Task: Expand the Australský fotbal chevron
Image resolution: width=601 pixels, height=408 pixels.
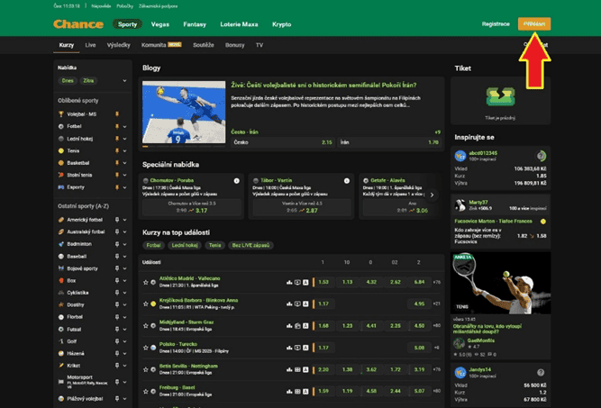Action: 124,231
